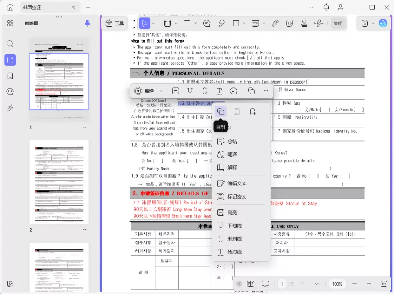
Task: Switch page layout view in bottom bar
Action: tap(250, 284)
